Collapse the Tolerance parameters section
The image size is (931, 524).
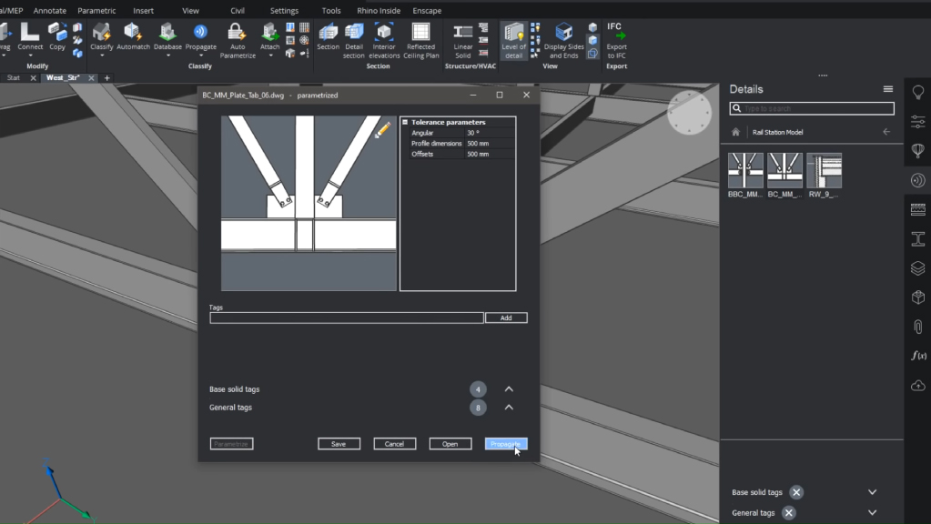click(405, 122)
